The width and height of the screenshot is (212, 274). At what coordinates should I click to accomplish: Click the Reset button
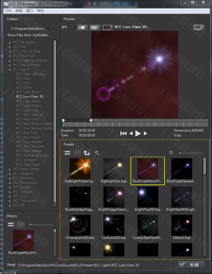pyautogui.click(x=11, y=265)
